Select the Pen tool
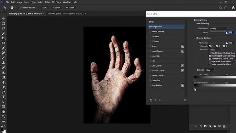 pos(3,92)
